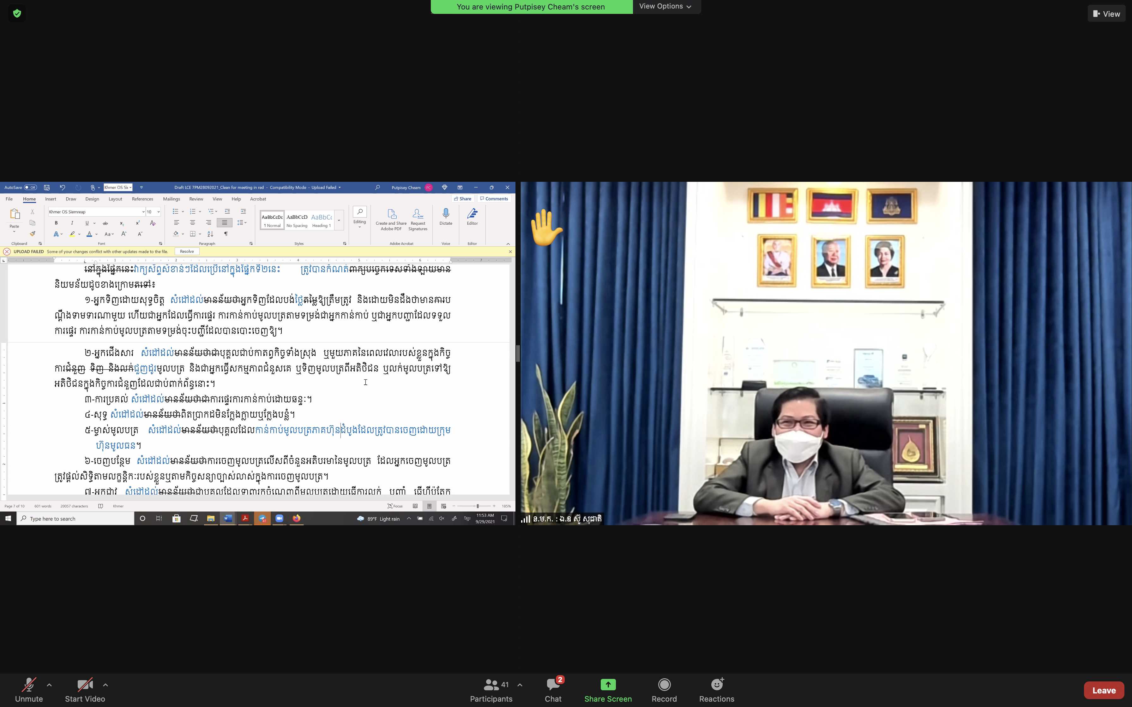Click the Numbering list icon
1132x707 pixels.
(192, 212)
